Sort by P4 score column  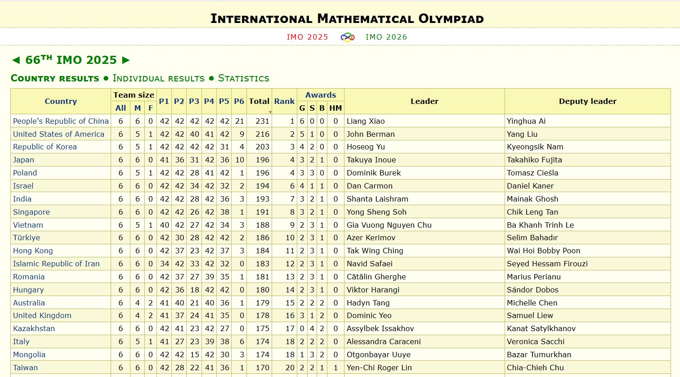point(209,101)
